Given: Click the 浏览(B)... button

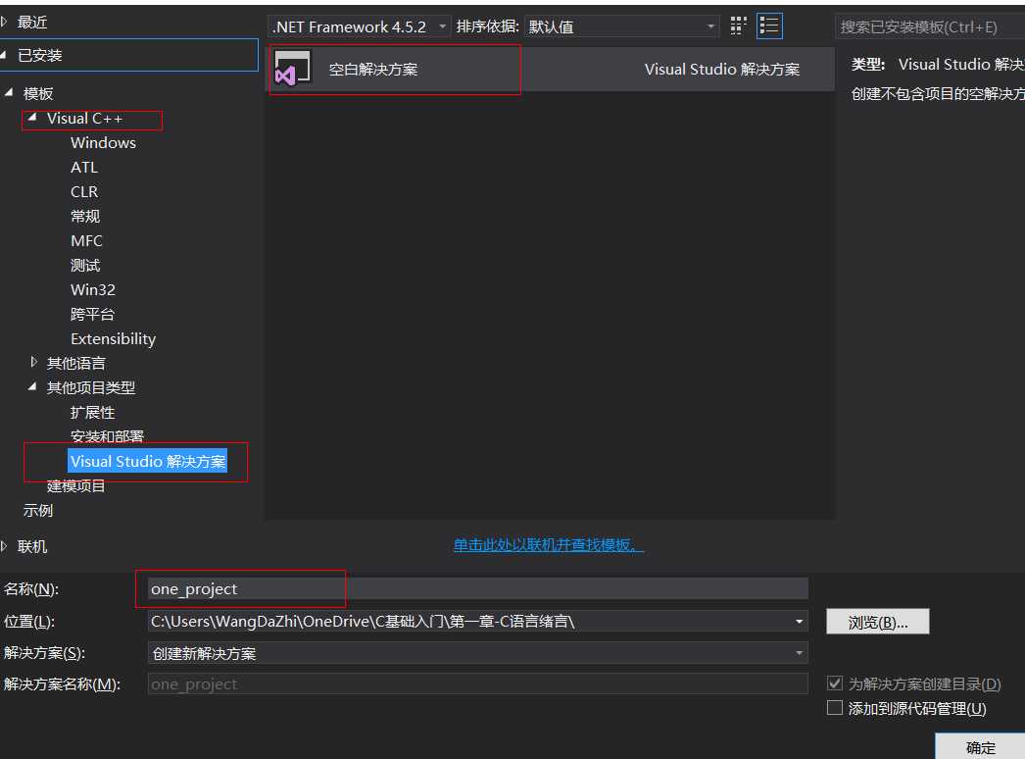Looking at the screenshot, I should tap(877, 622).
